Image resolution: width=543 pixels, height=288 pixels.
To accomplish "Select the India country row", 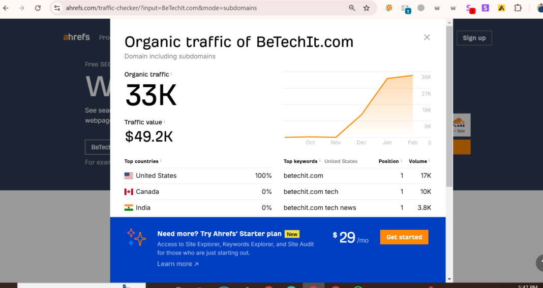I will click(198, 207).
